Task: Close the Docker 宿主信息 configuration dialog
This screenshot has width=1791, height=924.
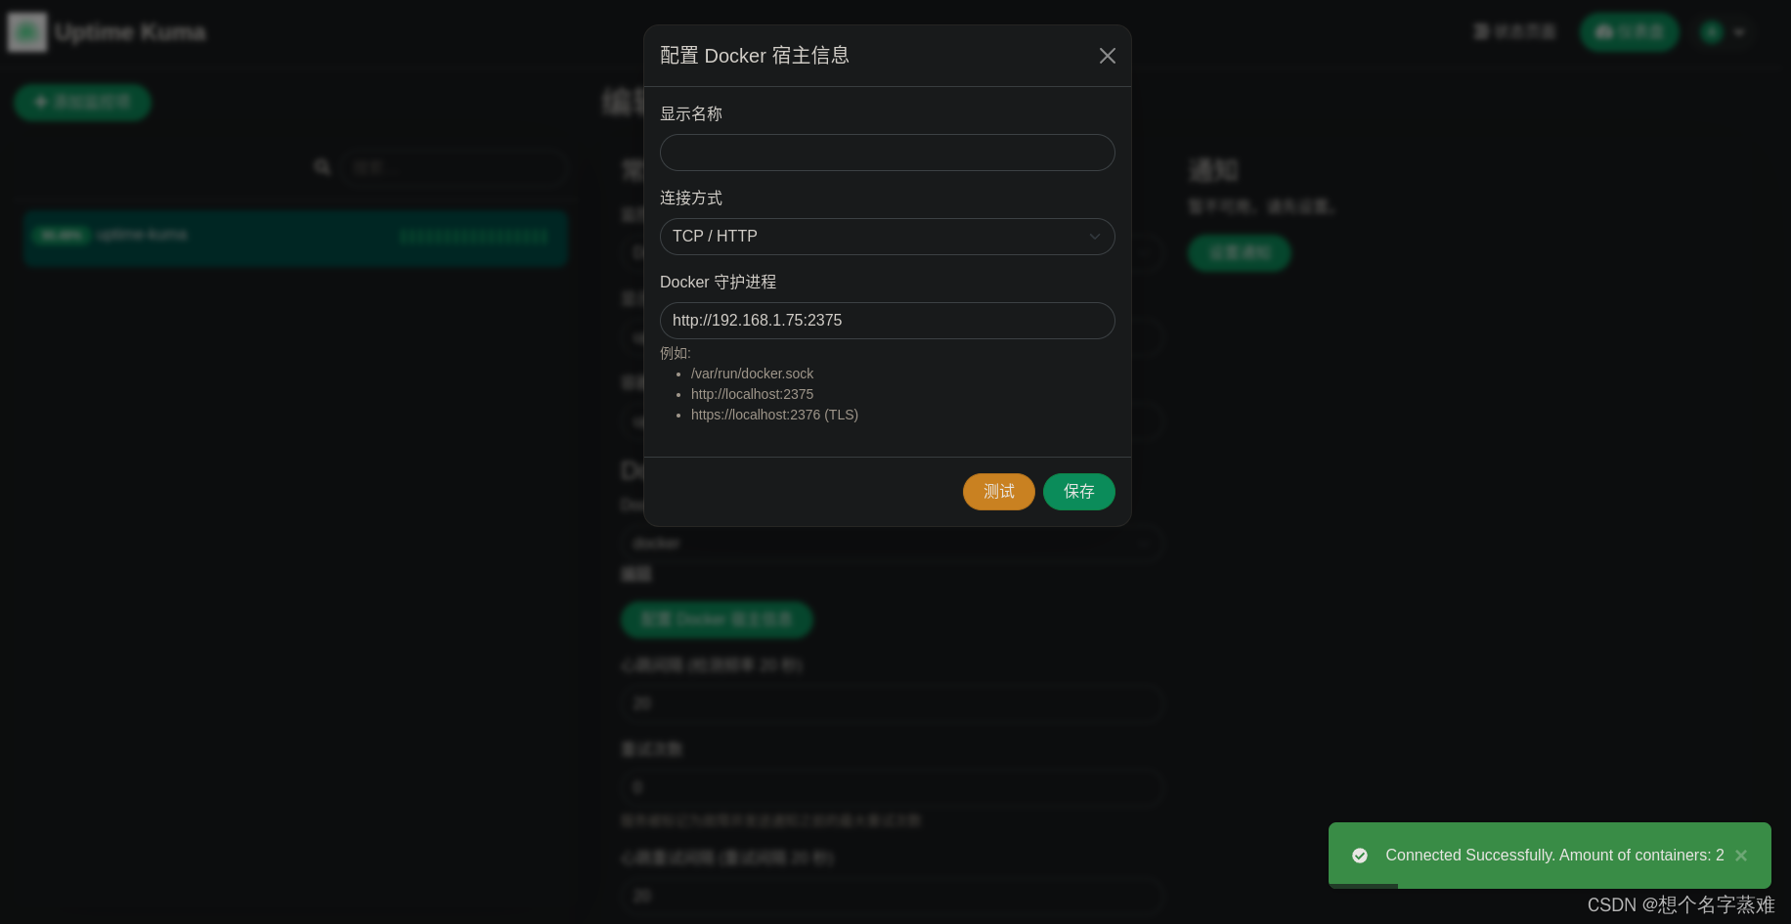Action: point(1107,56)
